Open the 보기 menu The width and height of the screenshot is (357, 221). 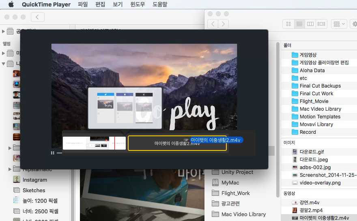(118, 4)
